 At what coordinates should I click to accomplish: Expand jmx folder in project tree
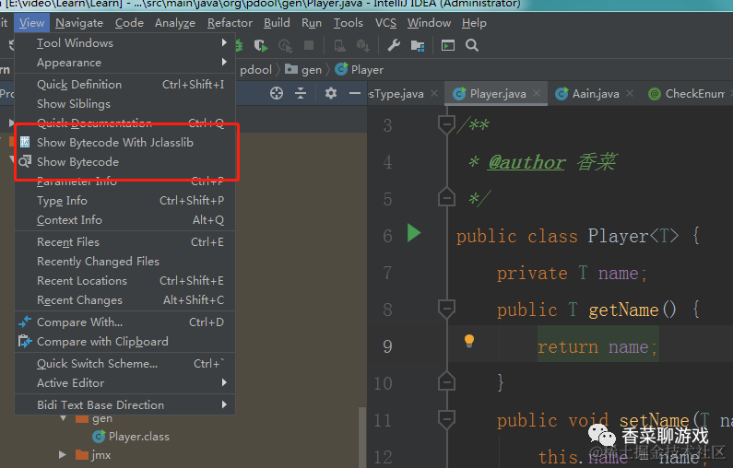pos(62,454)
